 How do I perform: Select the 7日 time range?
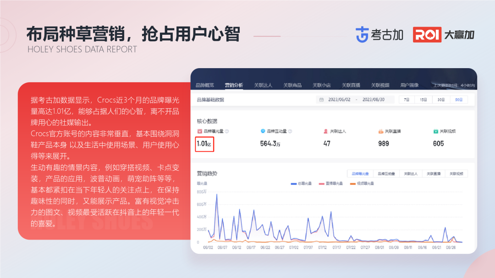[x=407, y=100]
